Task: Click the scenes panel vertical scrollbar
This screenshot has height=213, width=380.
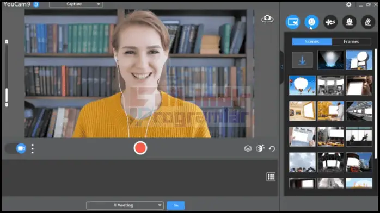Action: pyautogui.click(x=376, y=104)
